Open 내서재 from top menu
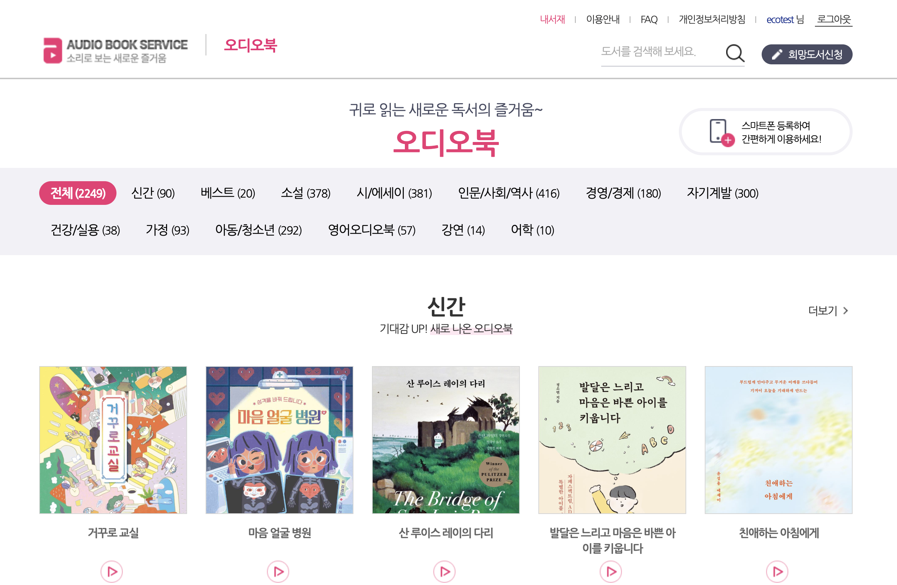897x585 pixels. click(552, 19)
